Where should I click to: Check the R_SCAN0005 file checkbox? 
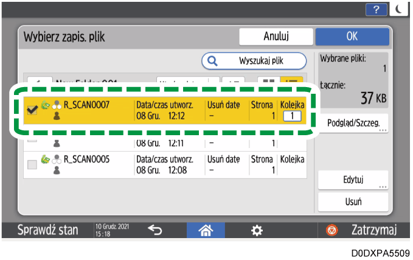tap(33, 163)
